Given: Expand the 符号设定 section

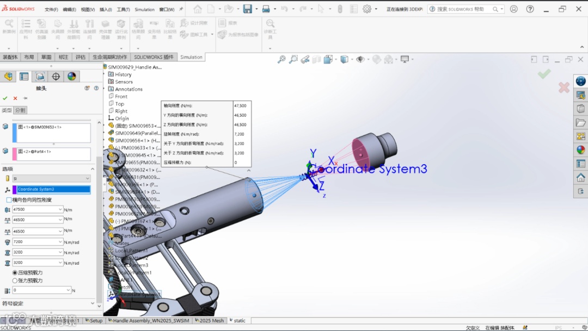Looking at the screenshot, I should pos(92,303).
